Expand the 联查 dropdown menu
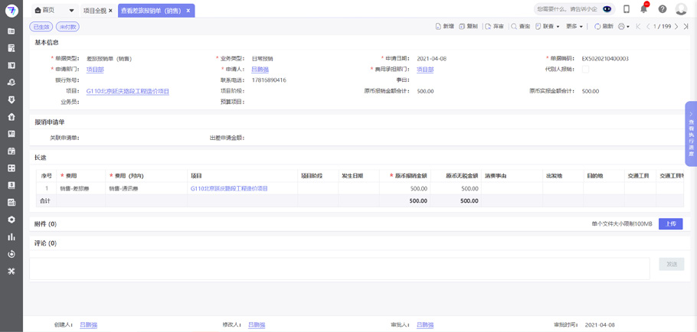The height and width of the screenshot is (332, 697). (548, 27)
